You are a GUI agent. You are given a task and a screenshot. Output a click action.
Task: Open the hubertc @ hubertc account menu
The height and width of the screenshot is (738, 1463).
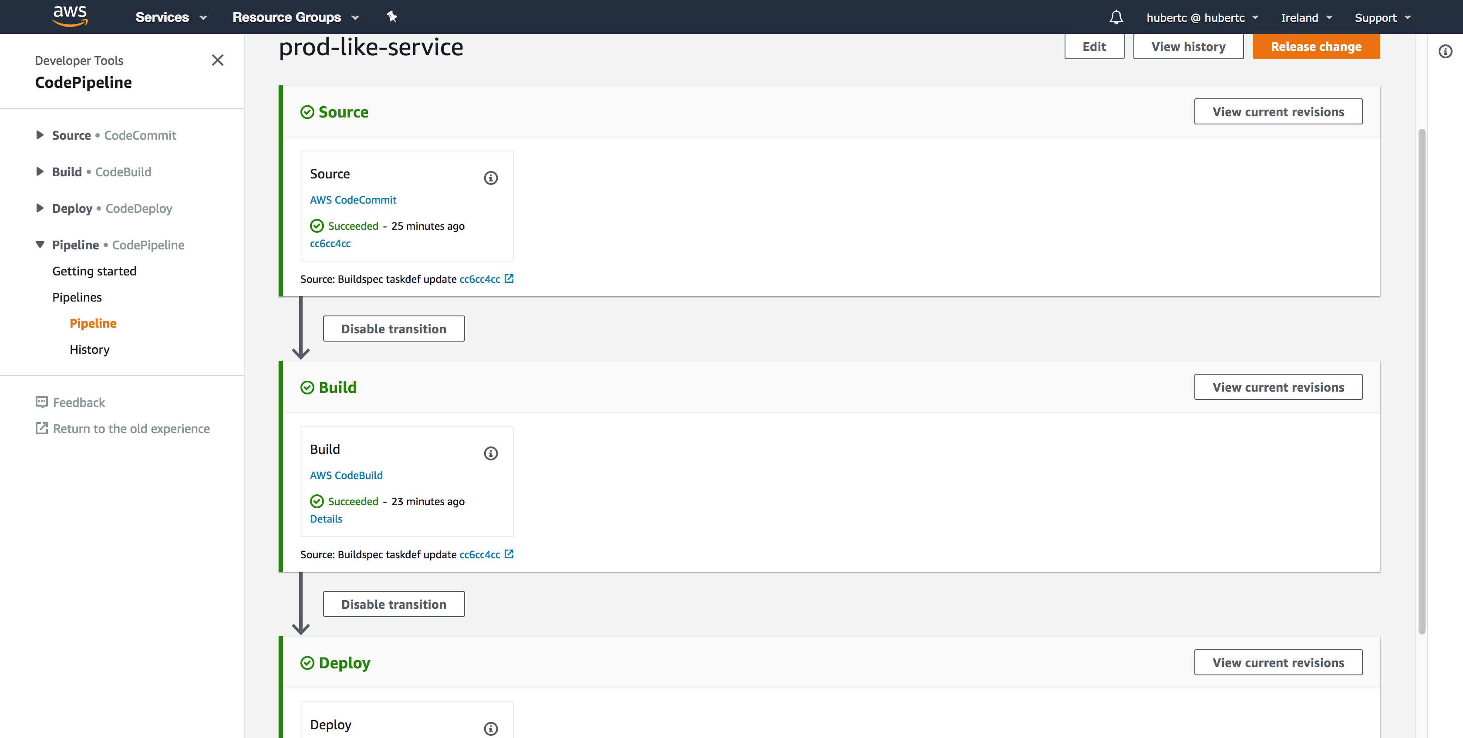click(x=1203, y=17)
